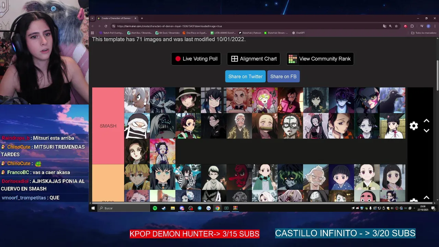439x247 pixels.
Task: Select the black crow character image
Action: click(x=392, y=100)
